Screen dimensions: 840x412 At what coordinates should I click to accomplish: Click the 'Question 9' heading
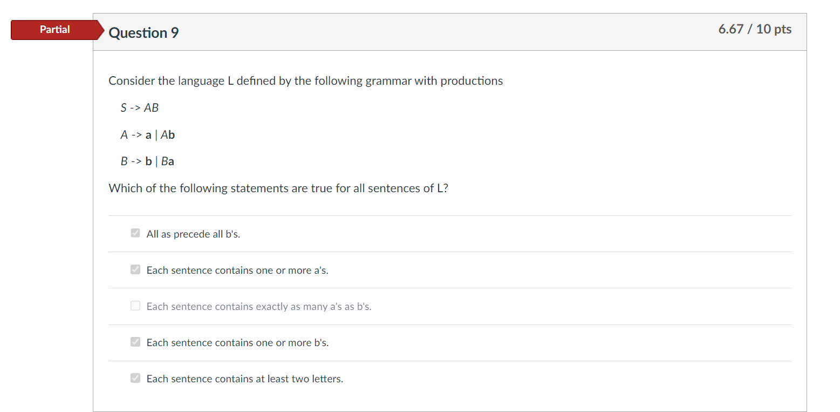coord(144,33)
